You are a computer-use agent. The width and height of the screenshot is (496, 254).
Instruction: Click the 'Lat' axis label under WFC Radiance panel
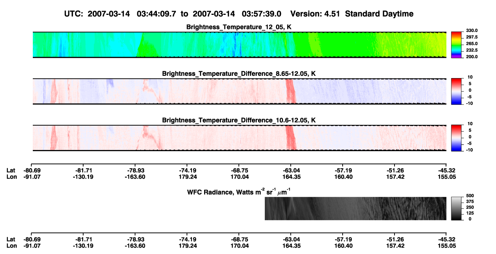coord(11,239)
